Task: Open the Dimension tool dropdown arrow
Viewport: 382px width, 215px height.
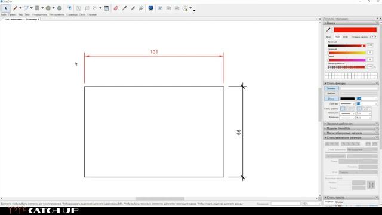Action: point(100,8)
